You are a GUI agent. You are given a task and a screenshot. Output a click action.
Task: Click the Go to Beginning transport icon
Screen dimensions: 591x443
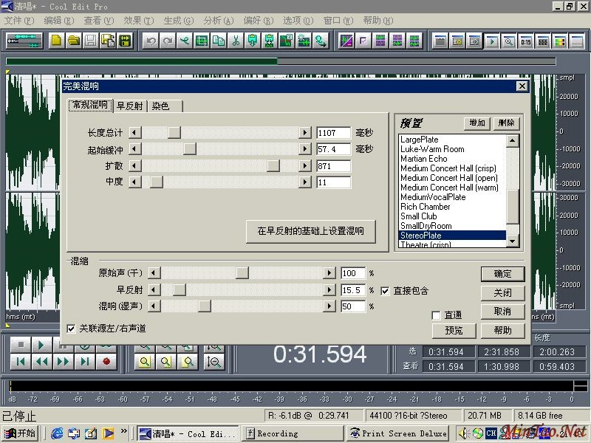(x=21, y=361)
